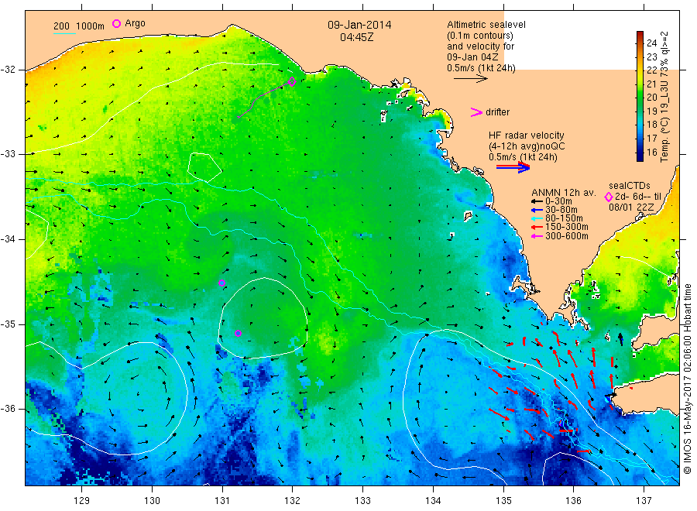Click the '137' longitude axis label
The image size is (697, 511).
tap(644, 500)
